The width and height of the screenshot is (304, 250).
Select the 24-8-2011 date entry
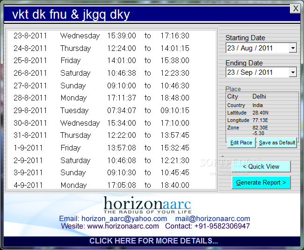pos(30,48)
